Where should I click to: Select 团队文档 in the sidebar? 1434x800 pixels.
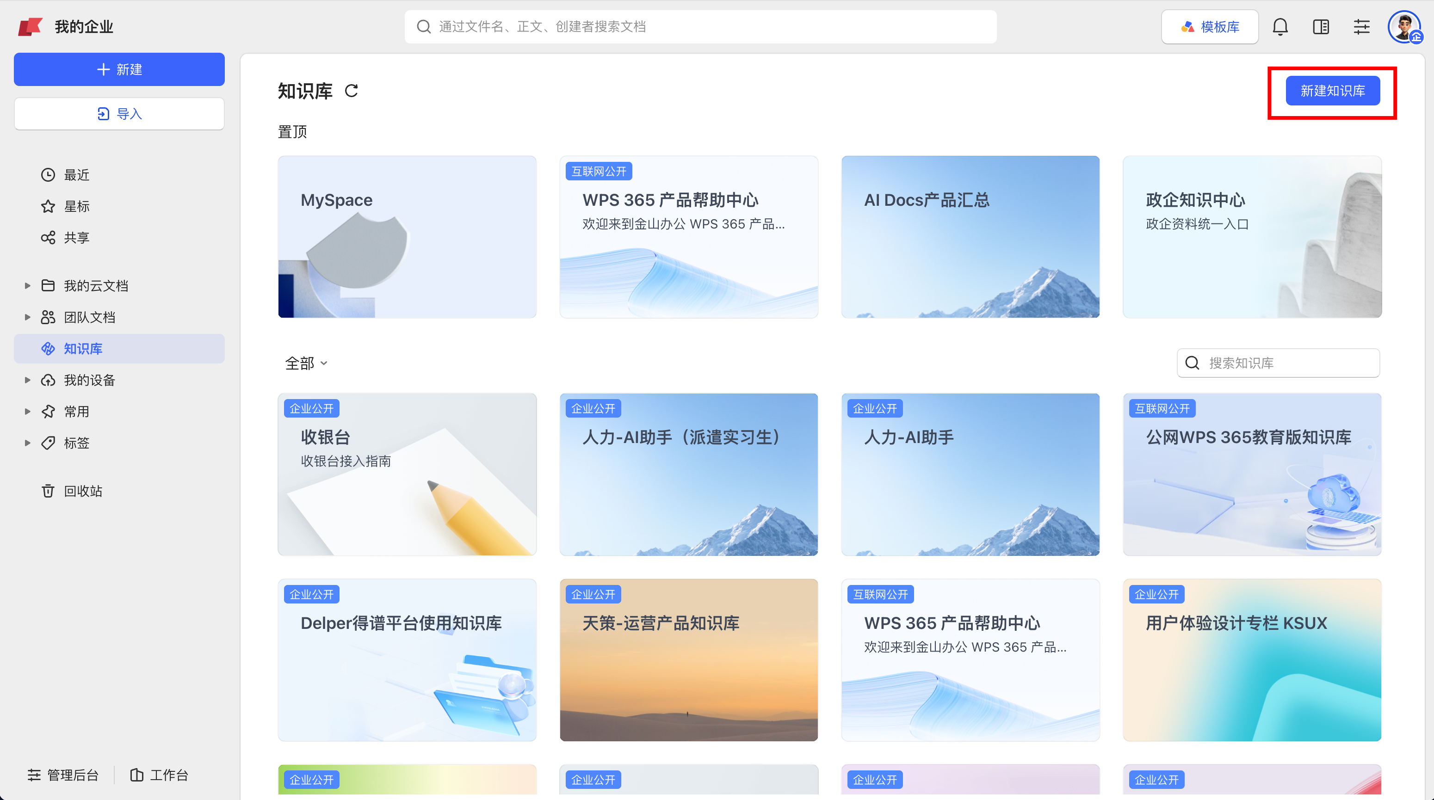(119, 317)
